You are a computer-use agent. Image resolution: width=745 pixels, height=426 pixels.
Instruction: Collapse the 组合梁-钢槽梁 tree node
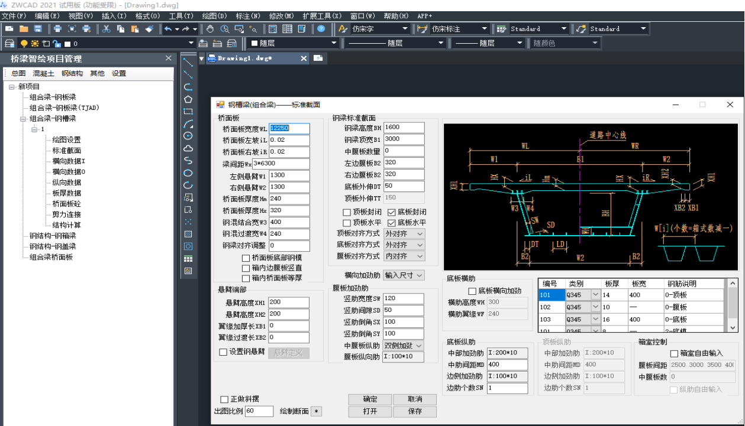[23, 119]
